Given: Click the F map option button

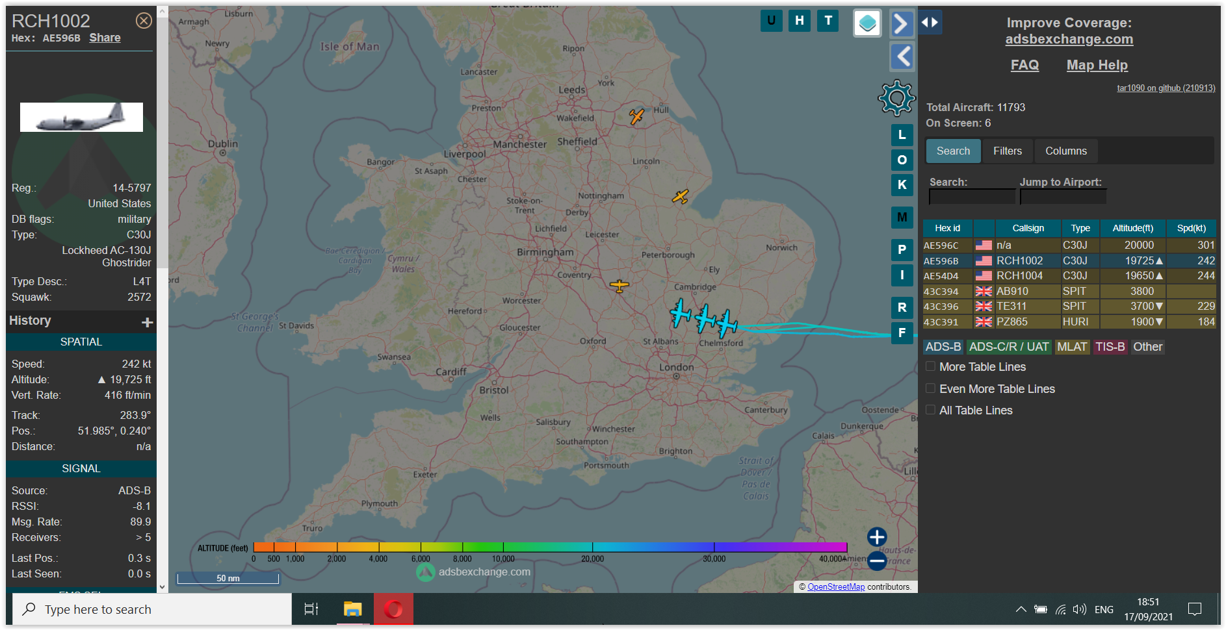Looking at the screenshot, I should point(902,333).
